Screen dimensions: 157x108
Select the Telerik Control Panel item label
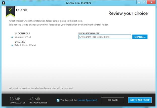25,45
